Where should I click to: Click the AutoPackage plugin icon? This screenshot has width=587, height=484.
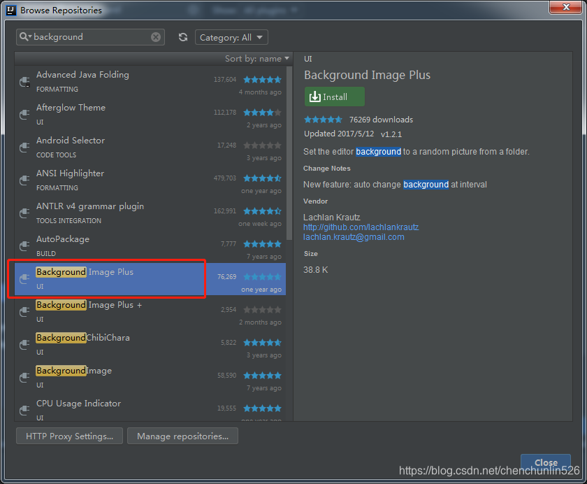pyautogui.click(x=24, y=245)
